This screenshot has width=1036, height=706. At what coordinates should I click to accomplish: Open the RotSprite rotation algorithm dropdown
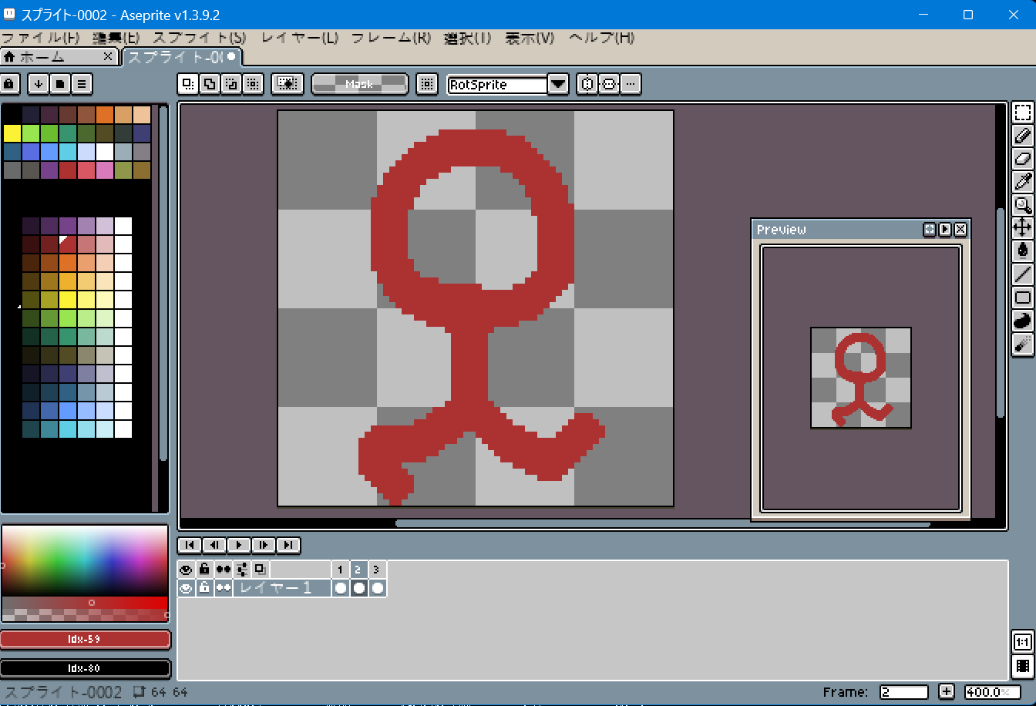pos(557,84)
